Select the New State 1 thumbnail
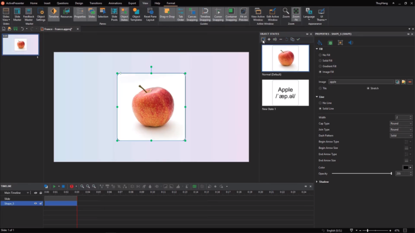Image resolution: width=415 pixels, height=233 pixels. 285,93
